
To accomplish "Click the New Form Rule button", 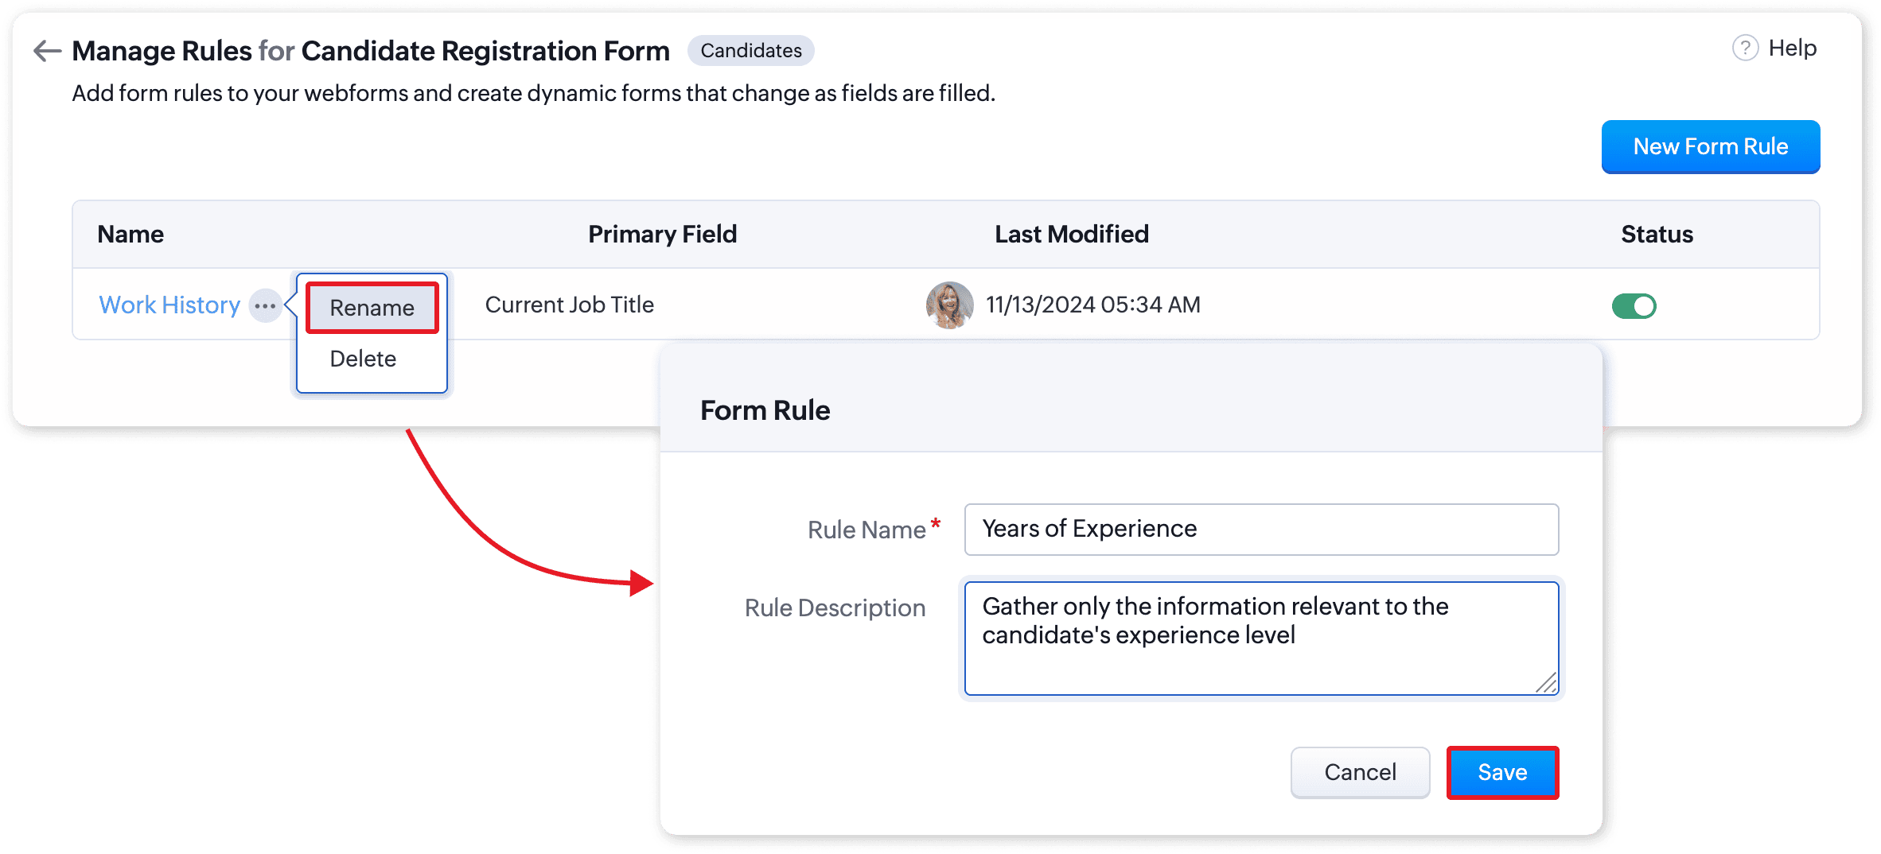I will point(1710,146).
